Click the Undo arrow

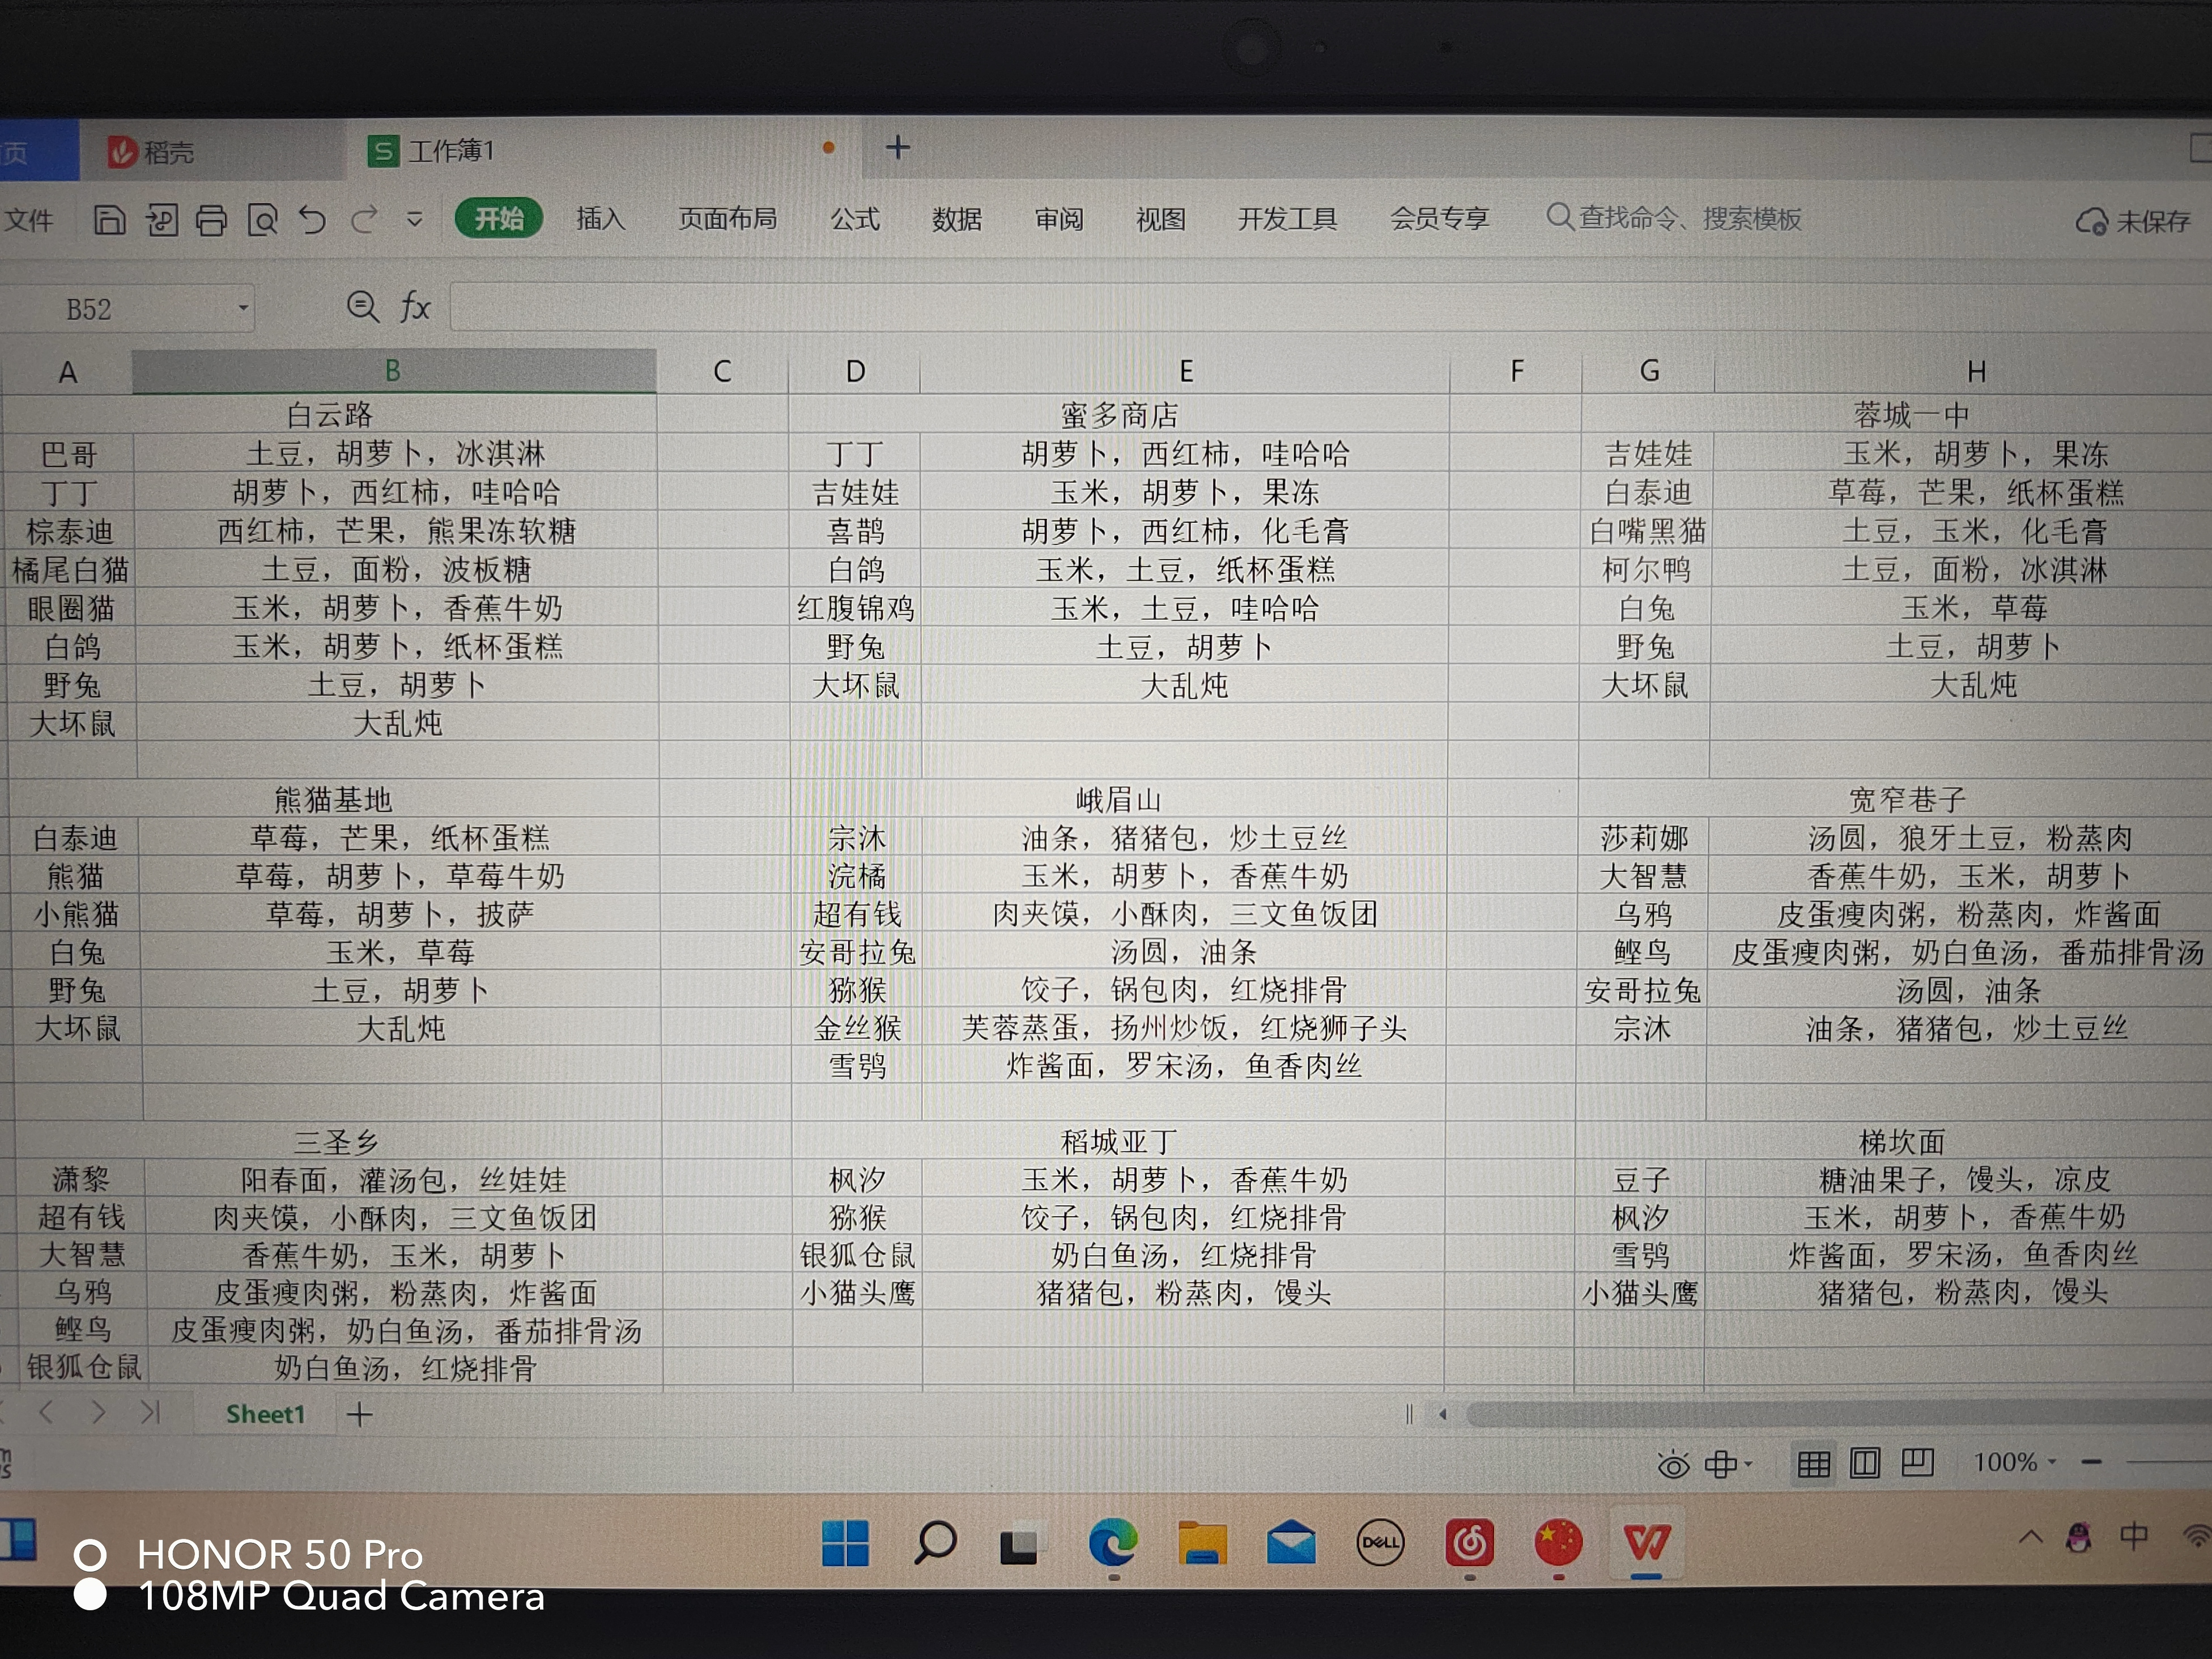tap(313, 219)
